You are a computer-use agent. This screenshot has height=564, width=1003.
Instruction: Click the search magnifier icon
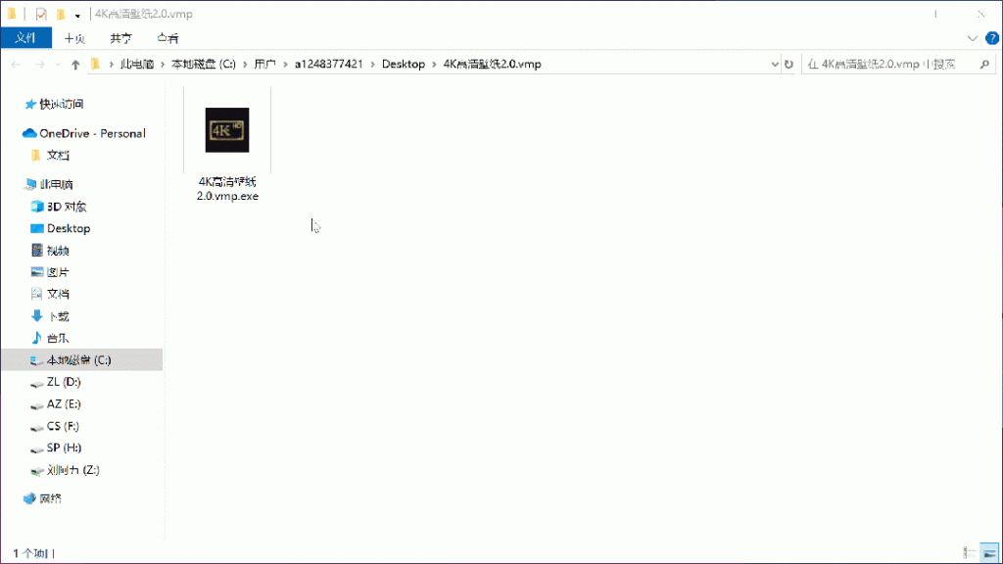coord(984,64)
